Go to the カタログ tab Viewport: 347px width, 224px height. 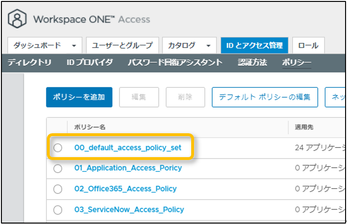(x=189, y=45)
